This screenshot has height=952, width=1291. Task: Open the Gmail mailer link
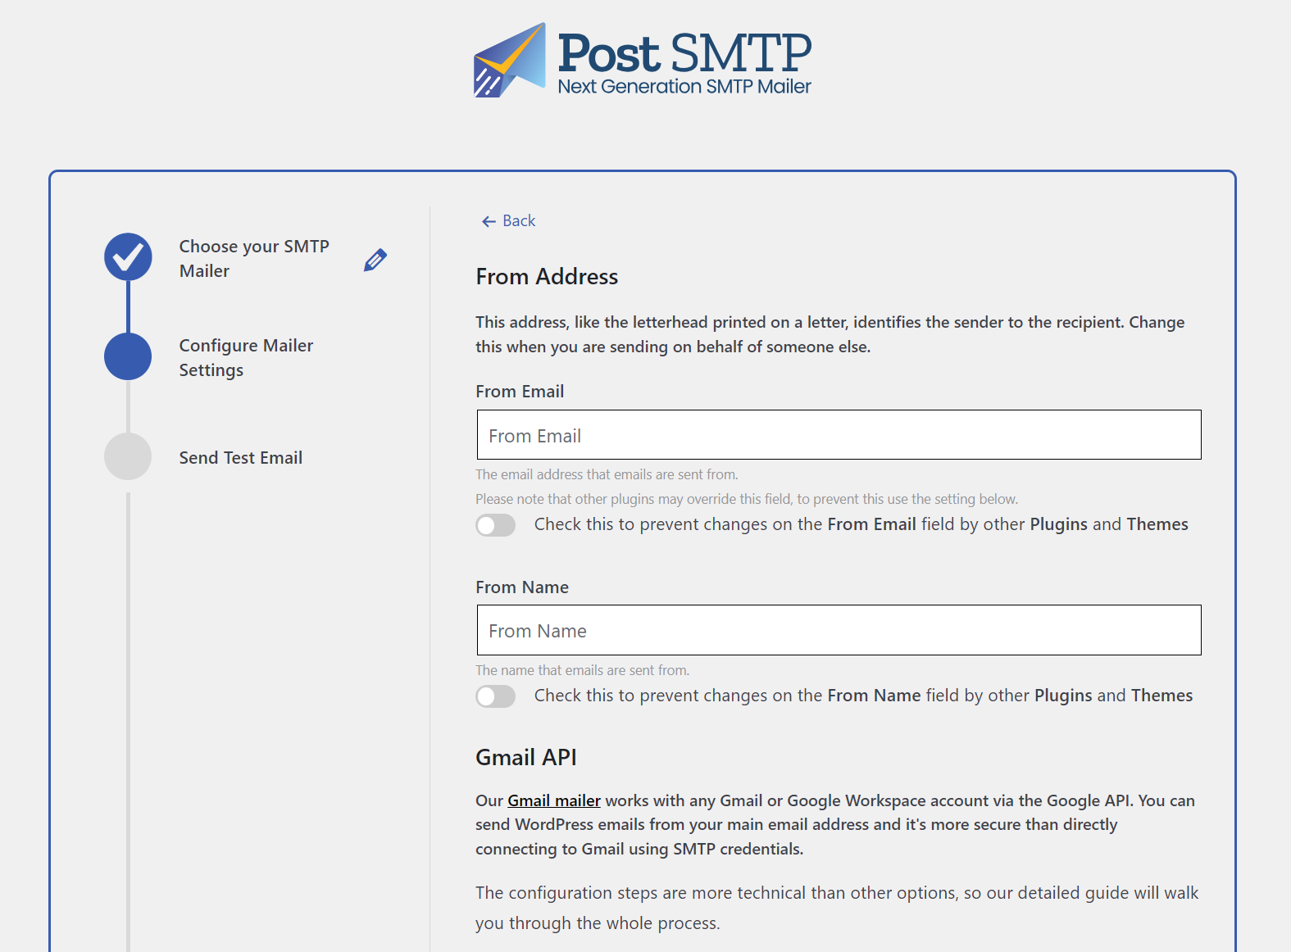554,800
